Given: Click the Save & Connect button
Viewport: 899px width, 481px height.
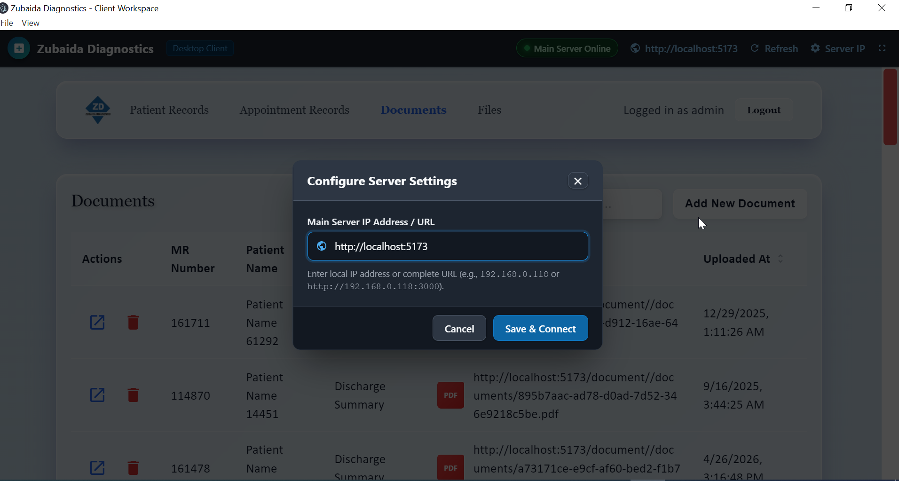Looking at the screenshot, I should coord(540,328).
